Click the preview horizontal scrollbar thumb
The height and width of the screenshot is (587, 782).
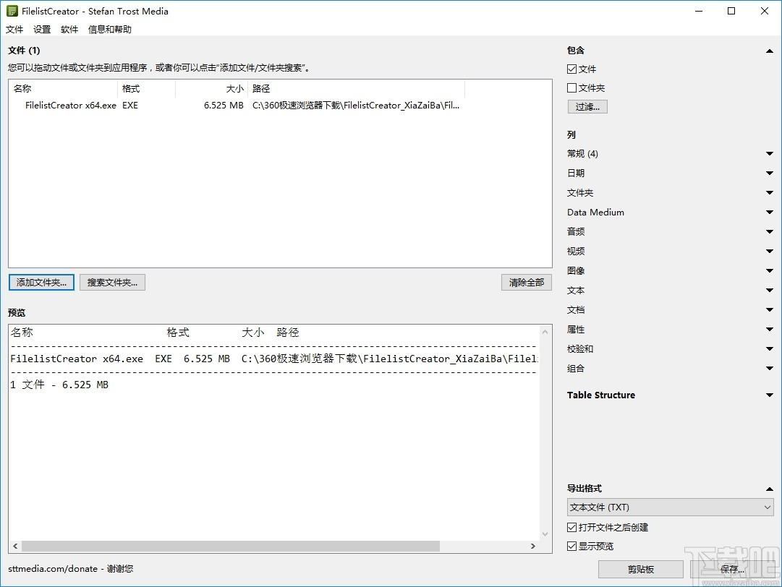click(x=231, y=546)
